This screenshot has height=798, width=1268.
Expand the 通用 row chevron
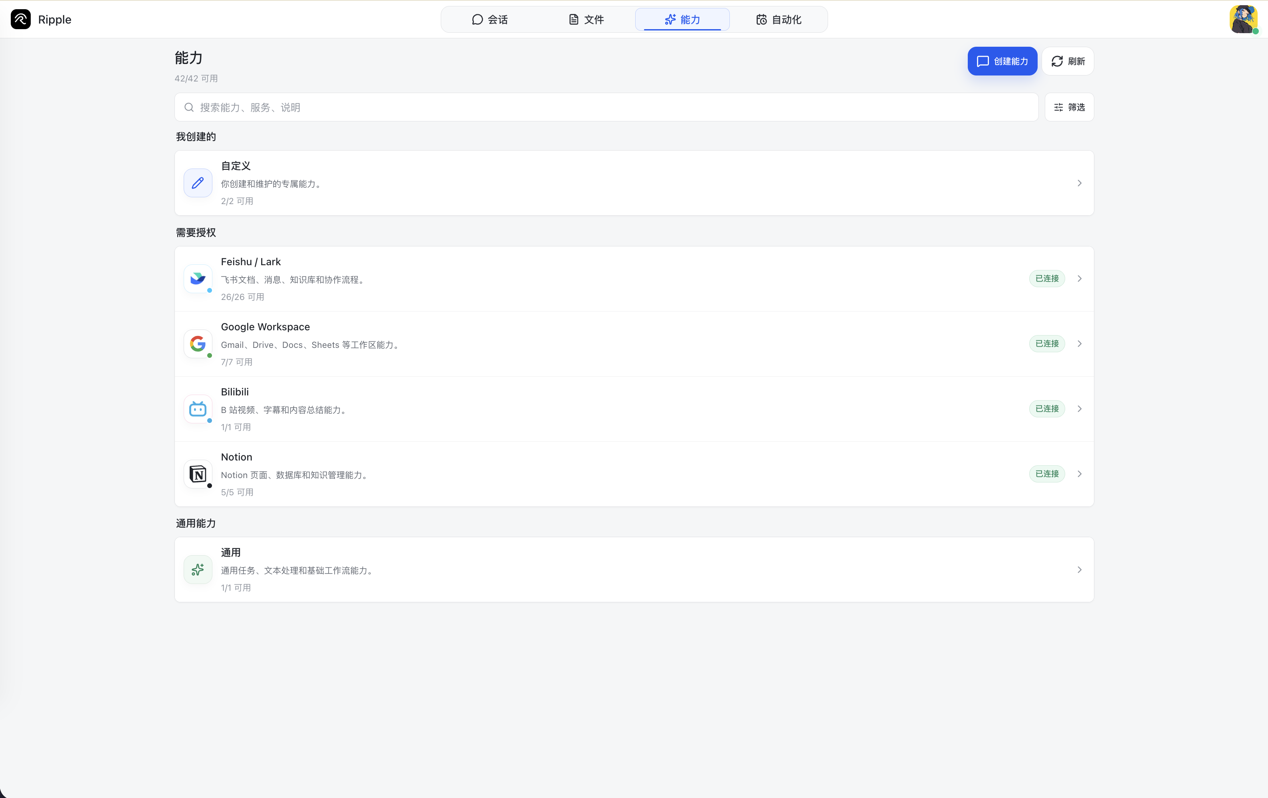click(x=1080, y=570)
